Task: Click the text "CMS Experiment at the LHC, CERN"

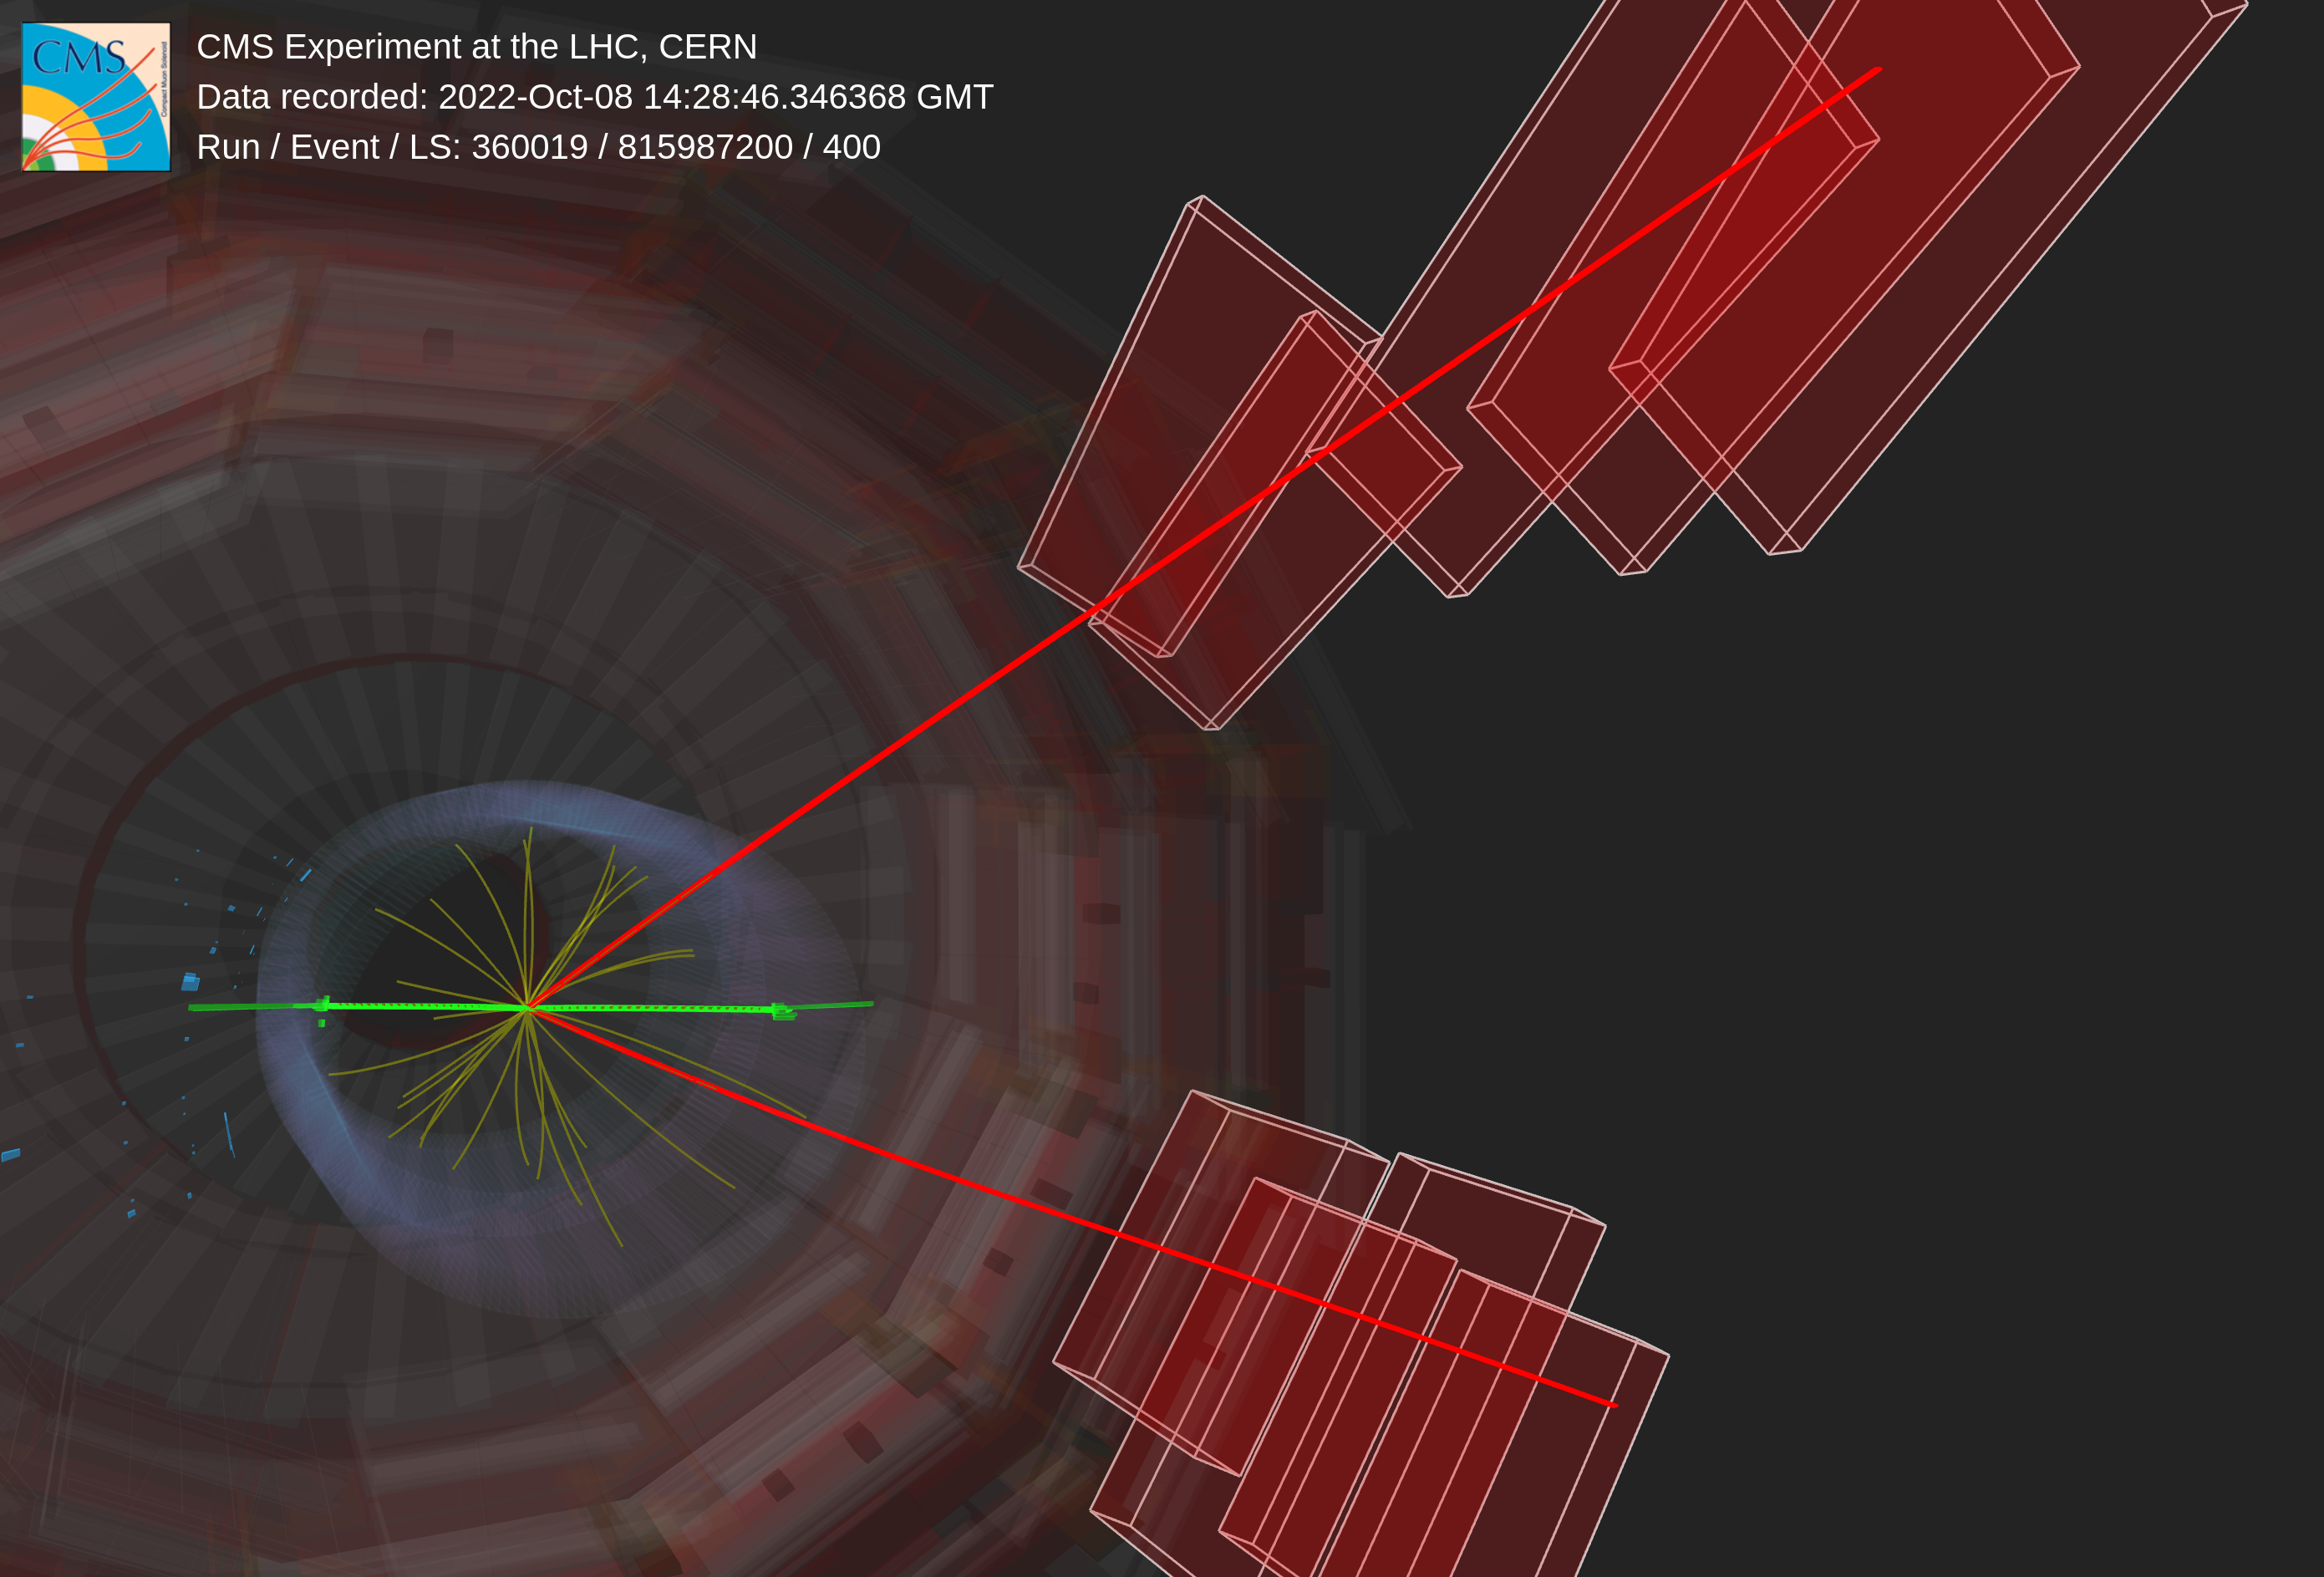Action: (x=477, y=47)
